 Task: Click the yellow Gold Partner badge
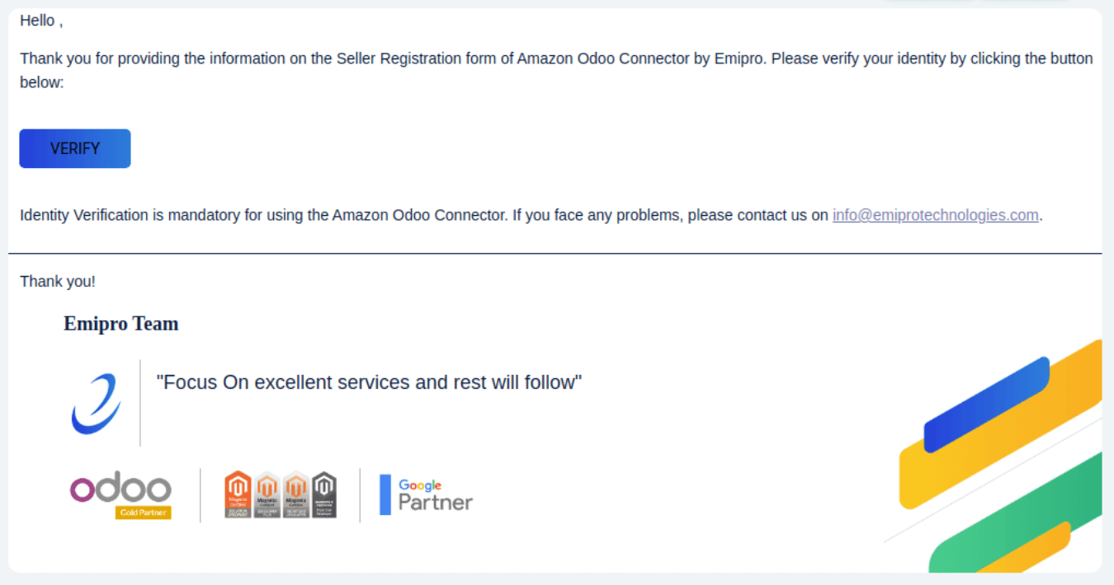pos(143,512)
